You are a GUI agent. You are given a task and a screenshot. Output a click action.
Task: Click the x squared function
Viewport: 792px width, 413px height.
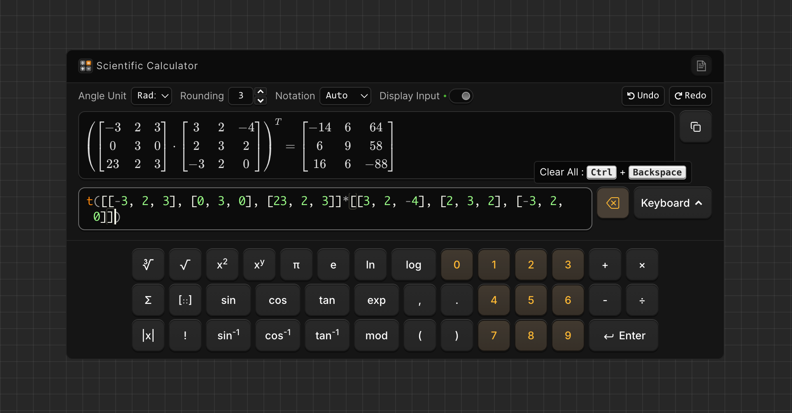tap(222, 264)
